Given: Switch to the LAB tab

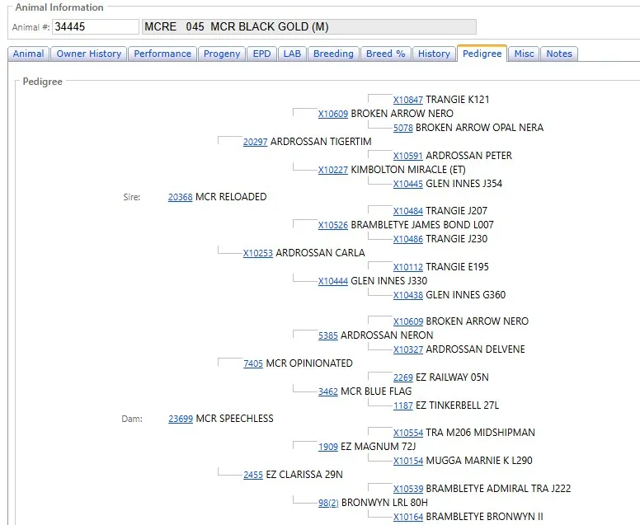Looking at the screenshot, I should coord(292,54).
